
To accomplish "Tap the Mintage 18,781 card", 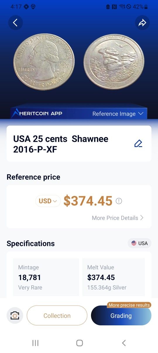I will (x=46, y=277).
